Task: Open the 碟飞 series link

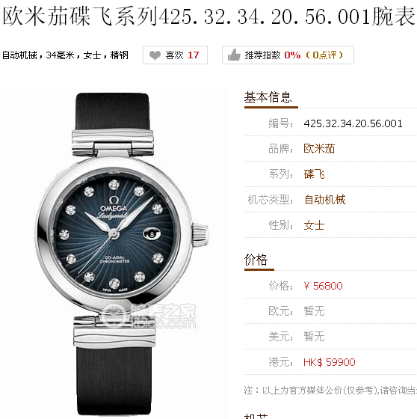Action: [314, 174]
